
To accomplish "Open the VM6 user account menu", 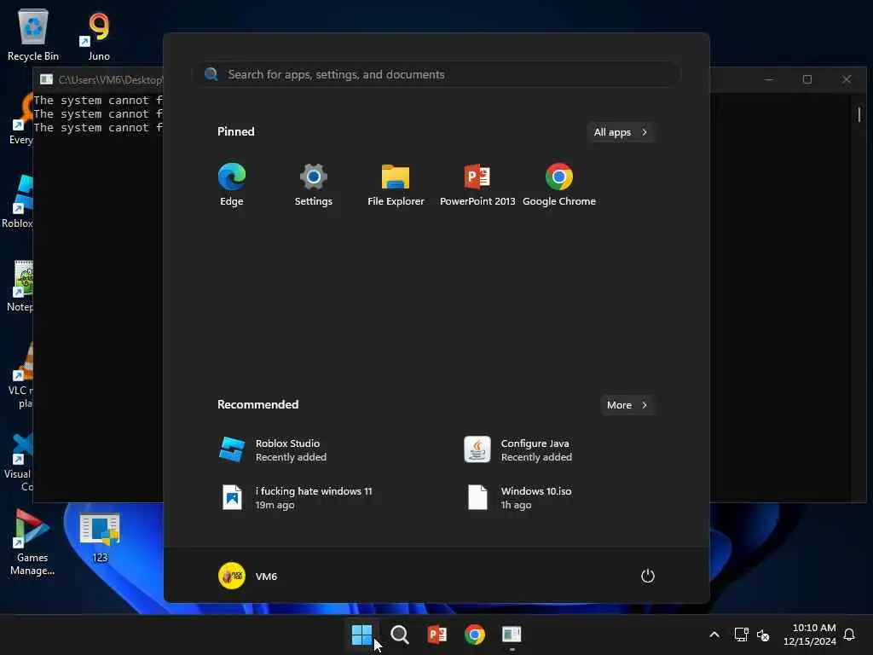I will pyautogui.click(x=248, y=576).
